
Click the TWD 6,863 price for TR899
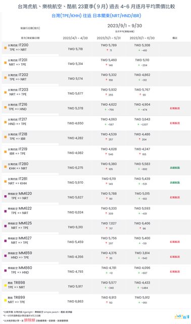tap(75, 301)
